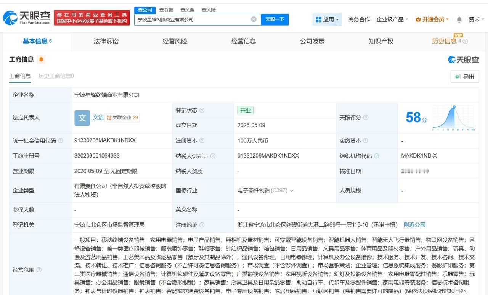This screenshot has height=295, width=488.
Task: Clear the search box with the X icon
Action: tap(254, 19)
